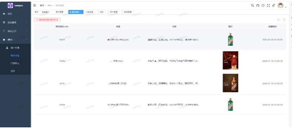
Task: Open the GitHub source link icon
Action: (x=258, y=5)
